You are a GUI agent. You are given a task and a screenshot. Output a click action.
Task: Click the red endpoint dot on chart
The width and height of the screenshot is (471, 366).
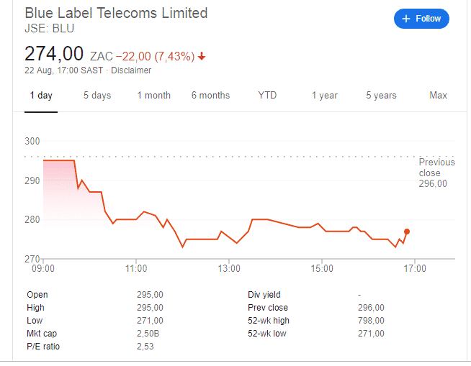click(x=407, y=232)
